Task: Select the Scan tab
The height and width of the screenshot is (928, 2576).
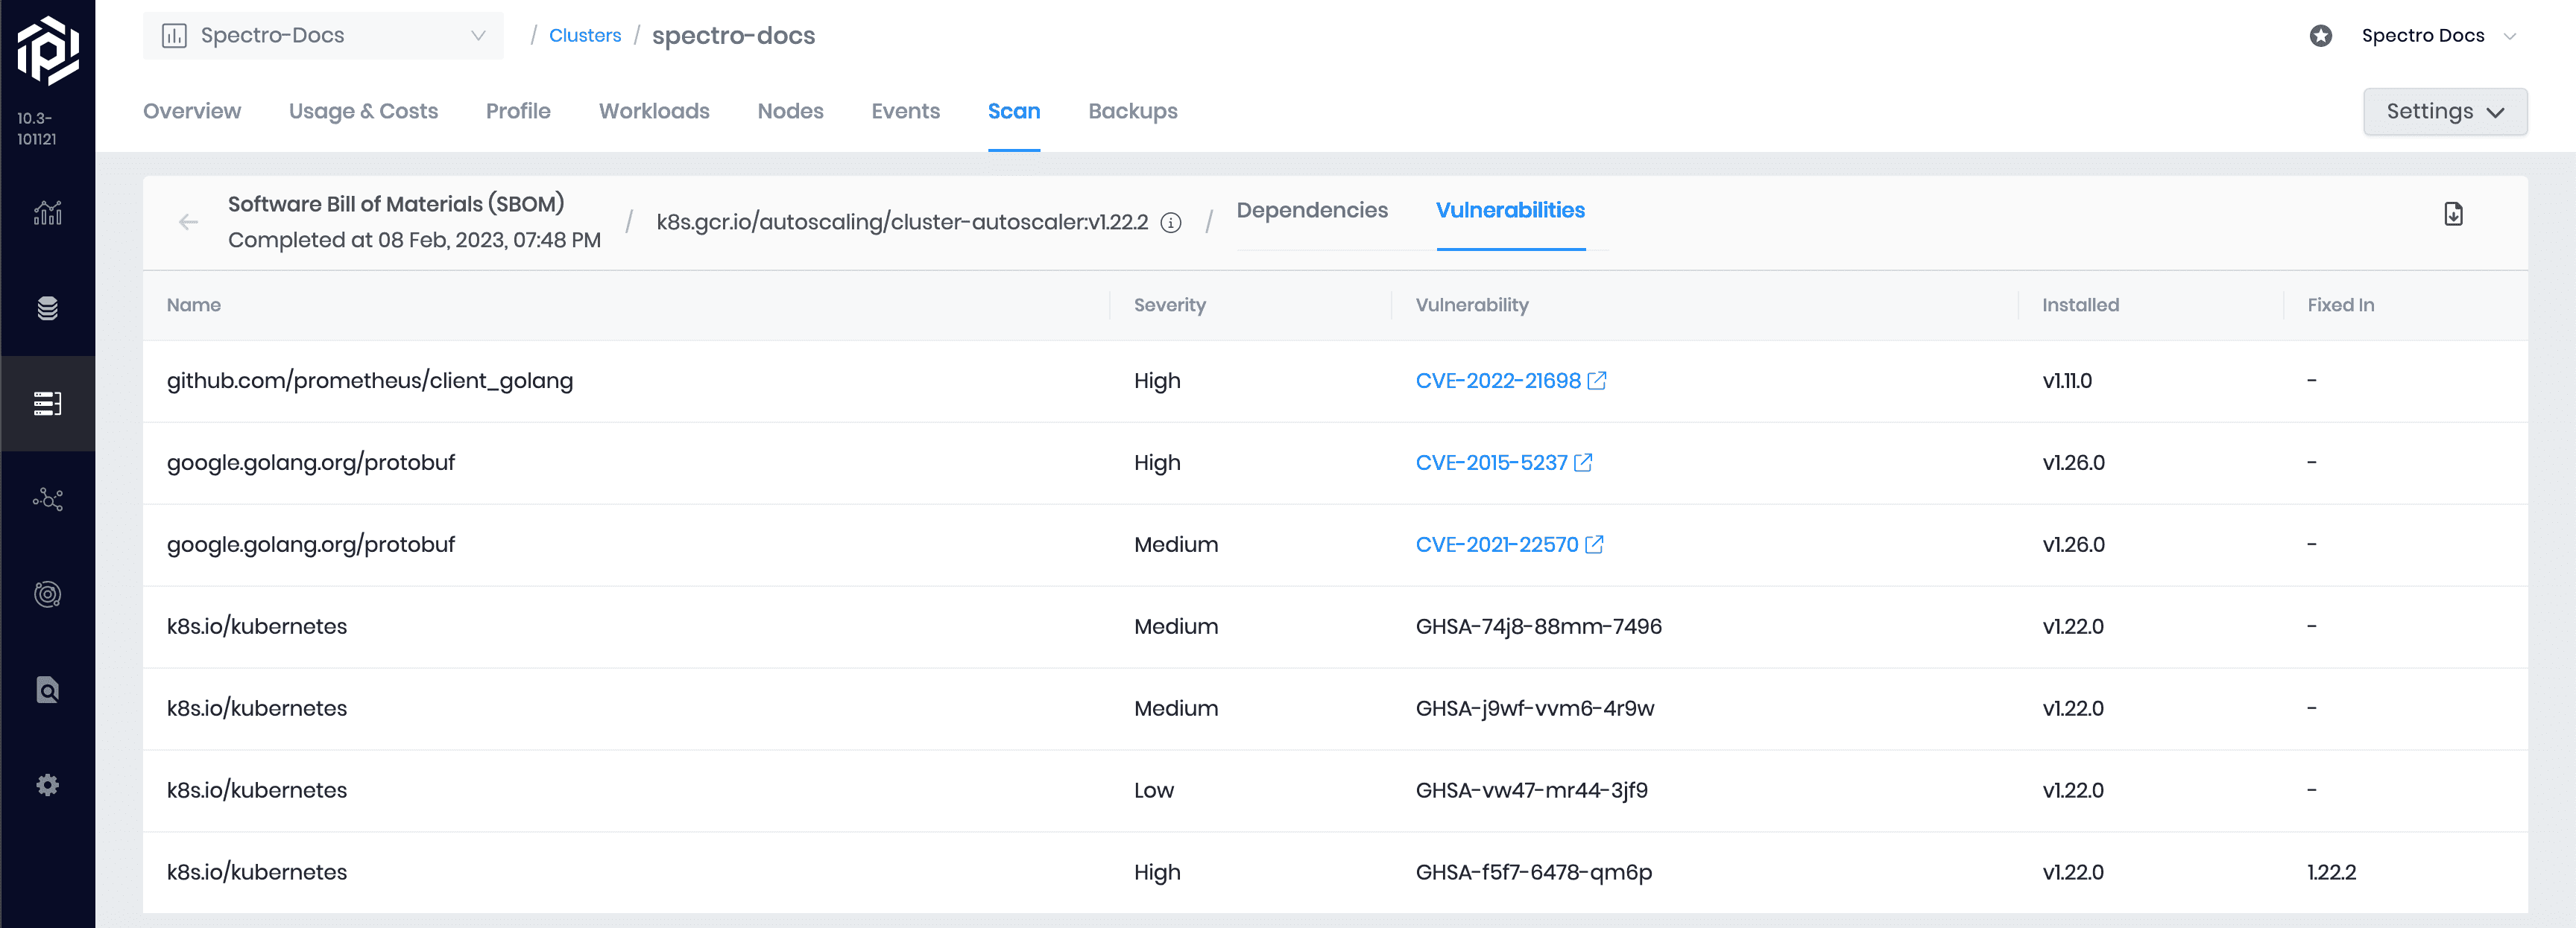Action: click(x=1014, y=112)
